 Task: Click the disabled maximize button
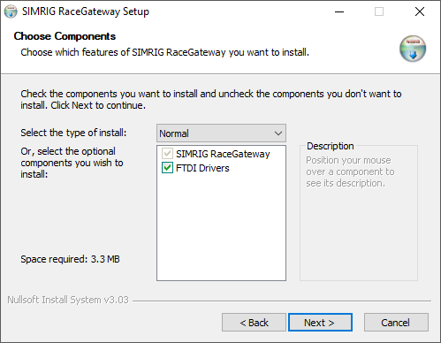(379, 11)
